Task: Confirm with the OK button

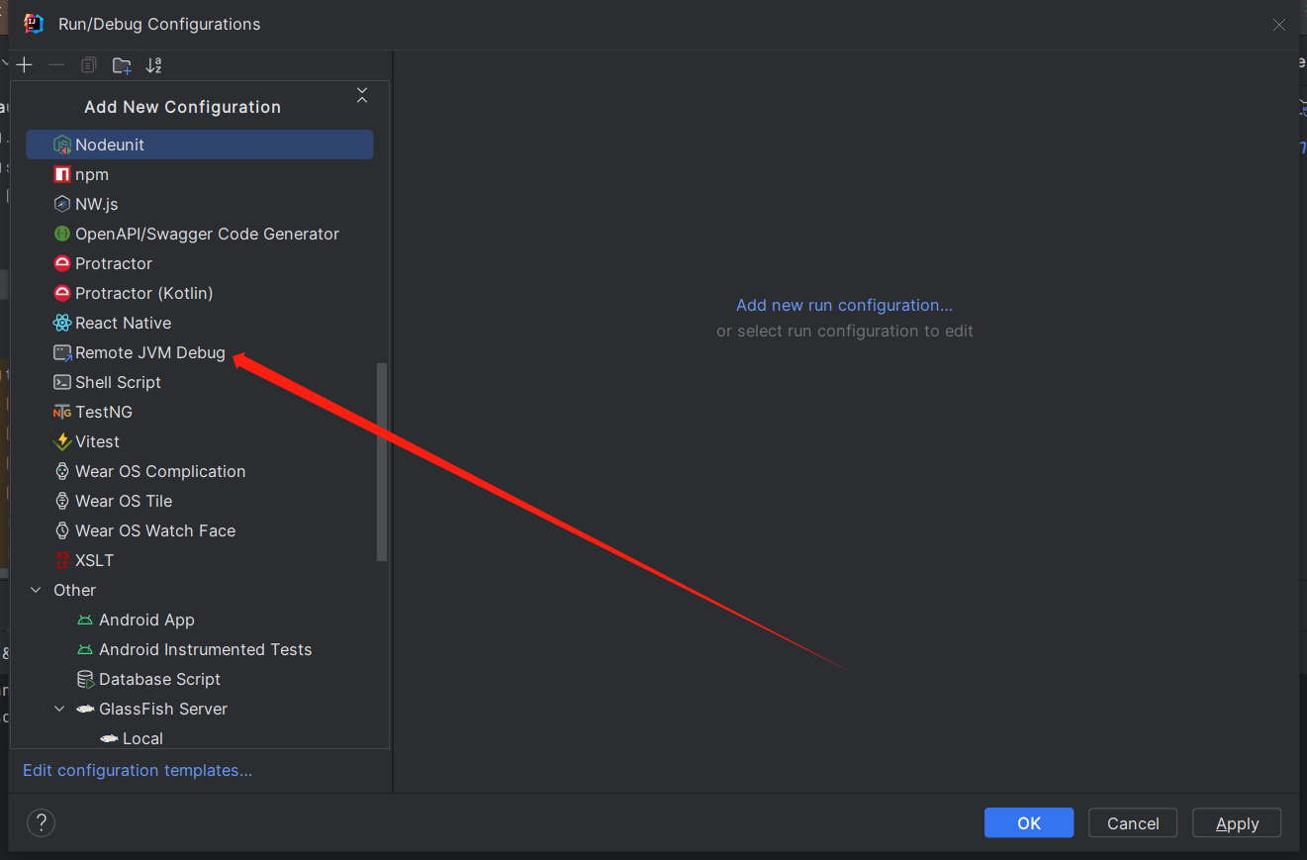Action: coord(1029,822)
